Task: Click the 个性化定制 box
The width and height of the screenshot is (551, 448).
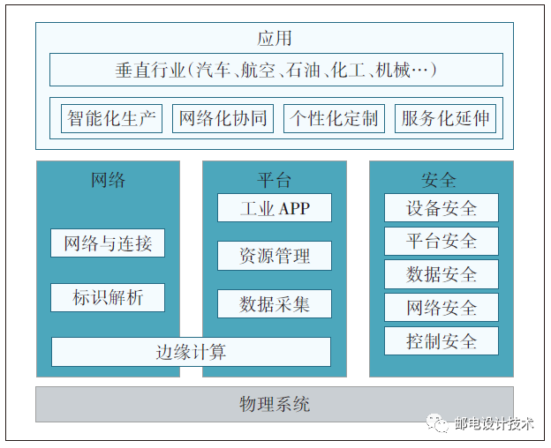Action: click(334, 118)
